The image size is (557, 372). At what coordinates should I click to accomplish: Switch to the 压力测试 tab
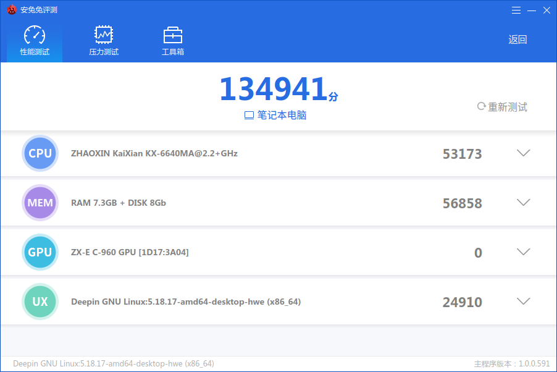point(104,52)
